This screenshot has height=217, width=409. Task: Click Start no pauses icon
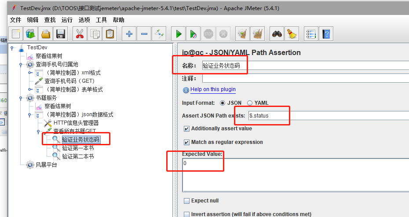tap(193, 34)
